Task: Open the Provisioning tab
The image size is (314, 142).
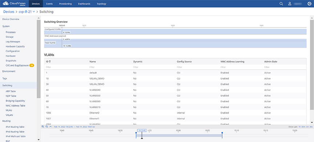Action: coord(65,4)
